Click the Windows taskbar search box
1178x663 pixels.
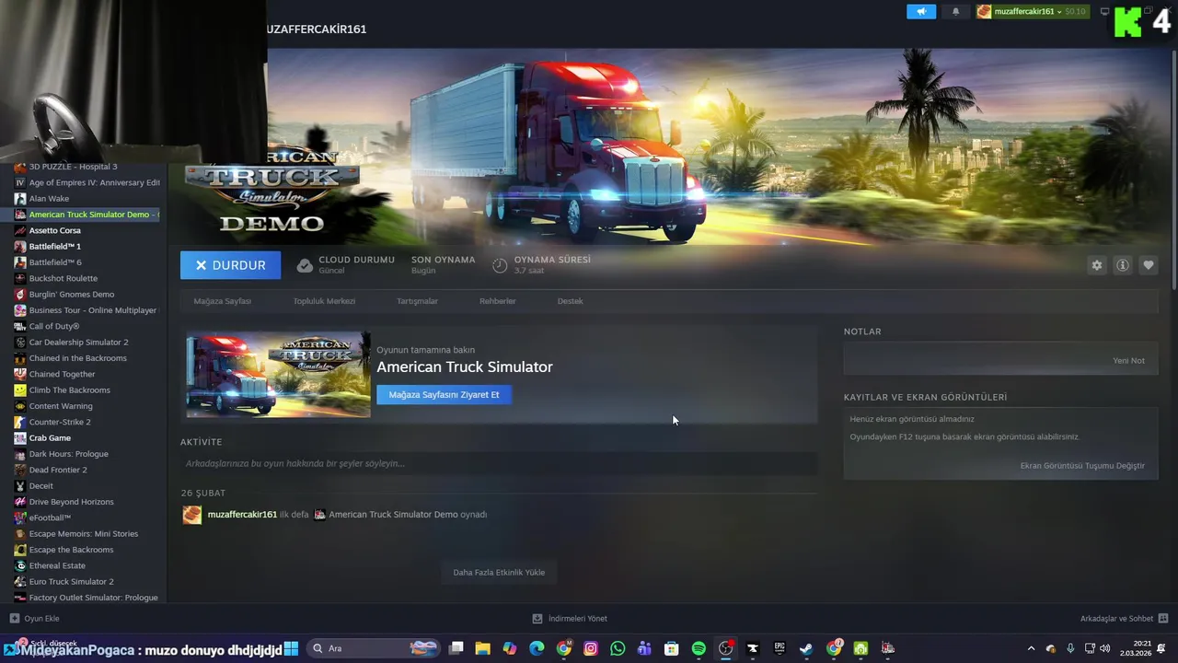(374, 648)
